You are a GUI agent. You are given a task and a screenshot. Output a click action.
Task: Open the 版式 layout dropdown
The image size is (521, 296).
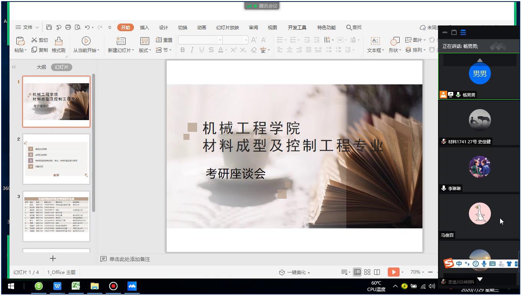click(145, 50)
